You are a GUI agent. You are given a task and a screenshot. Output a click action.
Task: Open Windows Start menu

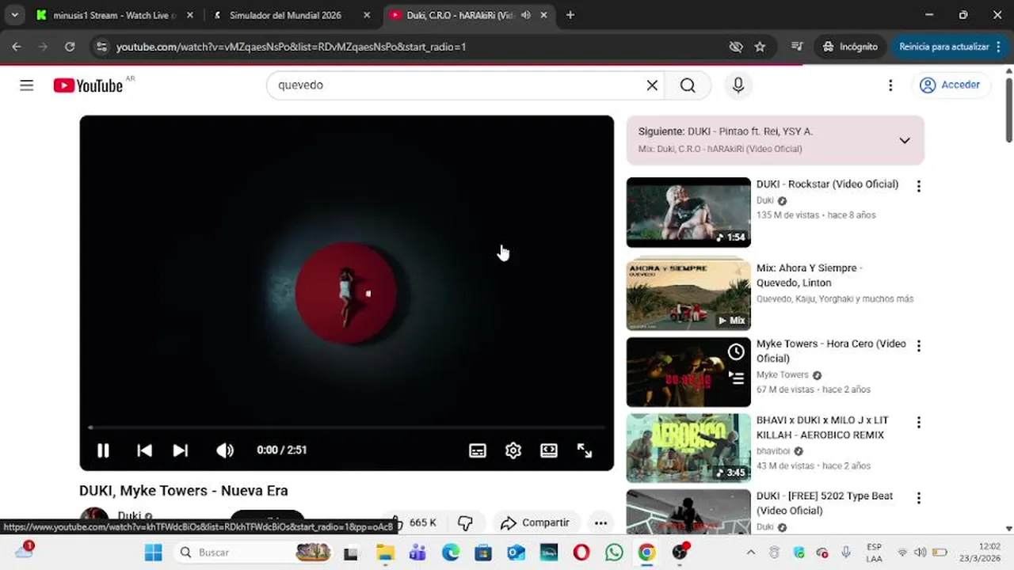click(154, 553)
